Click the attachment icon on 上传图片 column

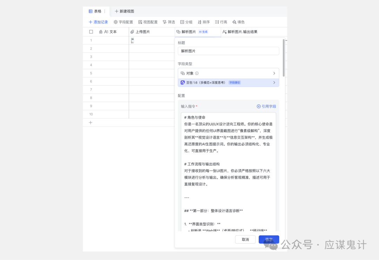132,31
